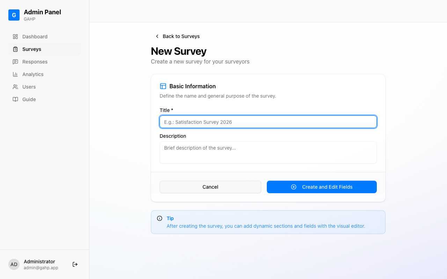
Task: Focus the survey Title input field
Action: pos(268,122)
